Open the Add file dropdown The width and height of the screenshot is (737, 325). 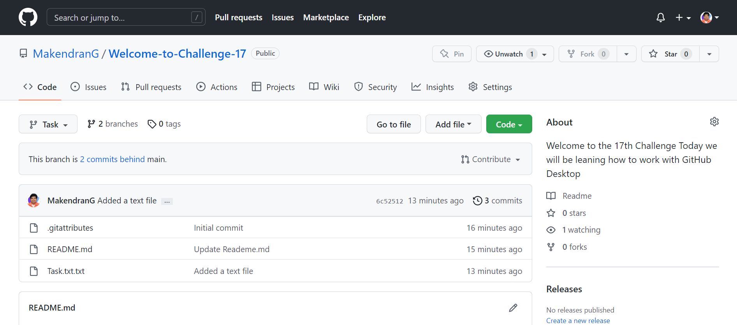454,124
